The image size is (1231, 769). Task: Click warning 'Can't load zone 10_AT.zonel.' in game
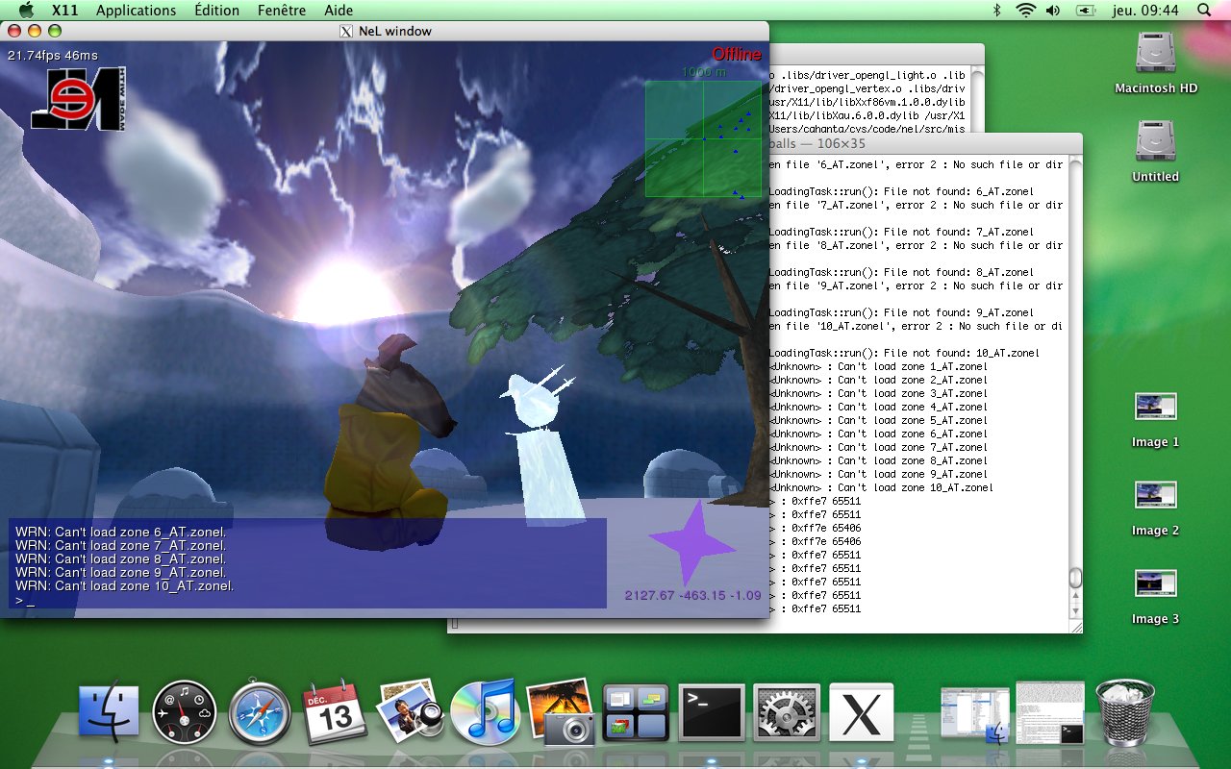[125, 585]
